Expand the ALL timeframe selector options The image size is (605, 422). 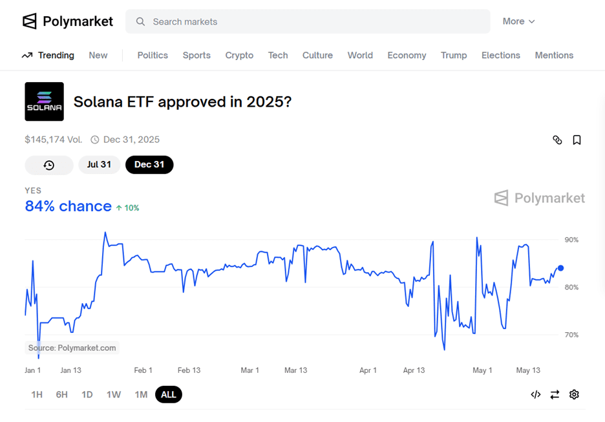pyautogui.click(x=168, y=394)
